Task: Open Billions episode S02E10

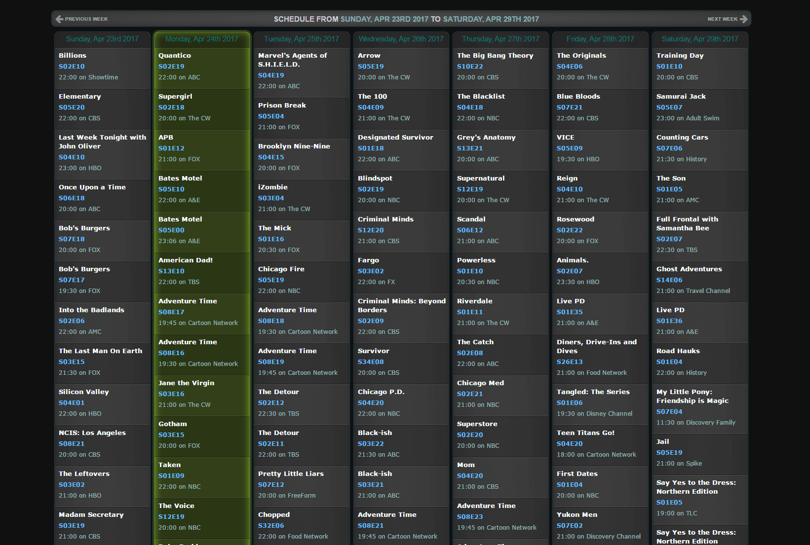Action: [x=72, y=67]
